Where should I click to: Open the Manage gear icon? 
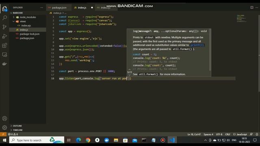coord(4,127)
